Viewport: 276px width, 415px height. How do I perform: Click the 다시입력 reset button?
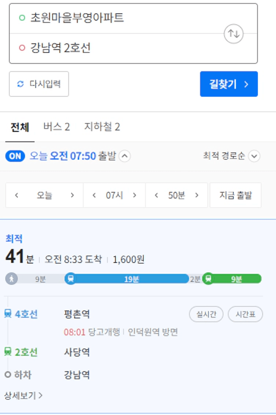tap(39, 84)
